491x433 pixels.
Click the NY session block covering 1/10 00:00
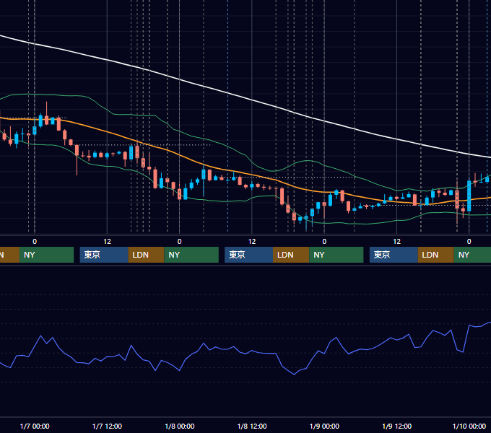click(472, 255)
